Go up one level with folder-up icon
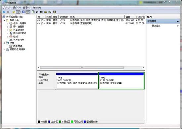 pyautogui.click(x=14, y=12)
